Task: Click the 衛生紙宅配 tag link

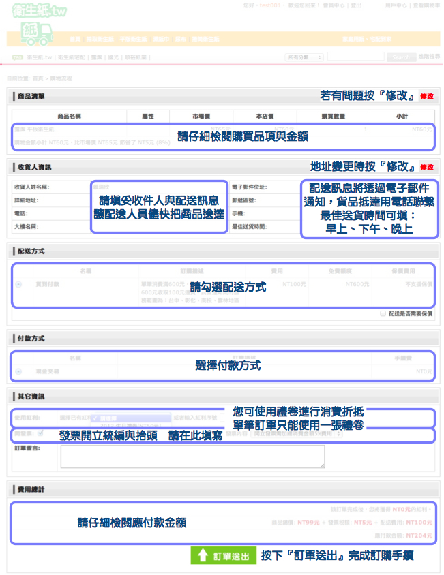Action: (71, 57)
